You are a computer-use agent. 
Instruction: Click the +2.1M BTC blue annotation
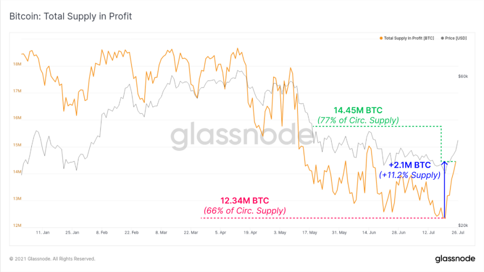pos(410,165)
